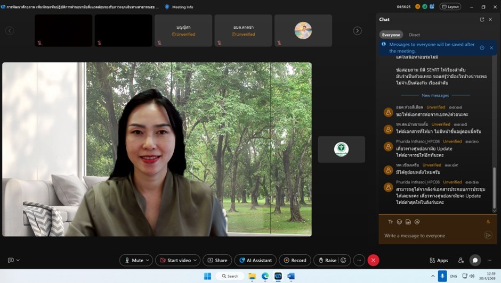Screen dimensions: 501x283
Task: Start video camera
Action: pyautogui.click(x=175, y=260)
